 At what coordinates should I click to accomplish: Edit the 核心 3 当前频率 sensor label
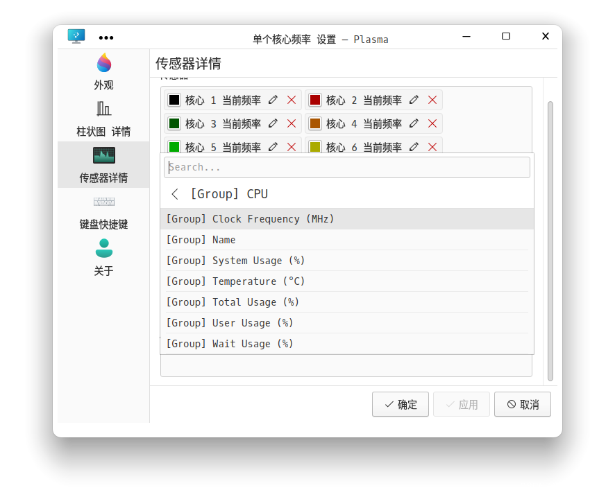[273, 124]
